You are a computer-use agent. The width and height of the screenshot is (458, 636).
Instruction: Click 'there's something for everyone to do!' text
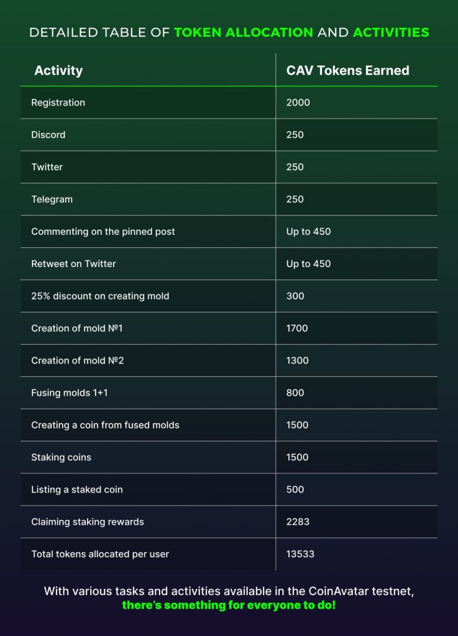pos(229,604)
